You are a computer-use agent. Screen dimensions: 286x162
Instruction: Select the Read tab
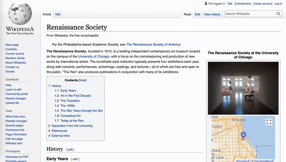[x=187, y=14]
